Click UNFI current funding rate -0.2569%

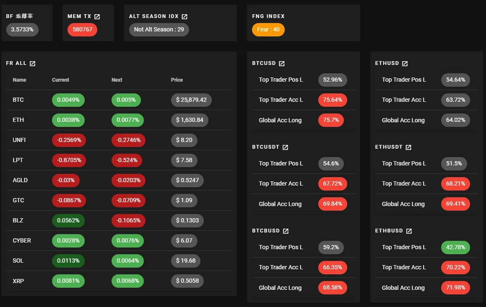click(68, 140)
